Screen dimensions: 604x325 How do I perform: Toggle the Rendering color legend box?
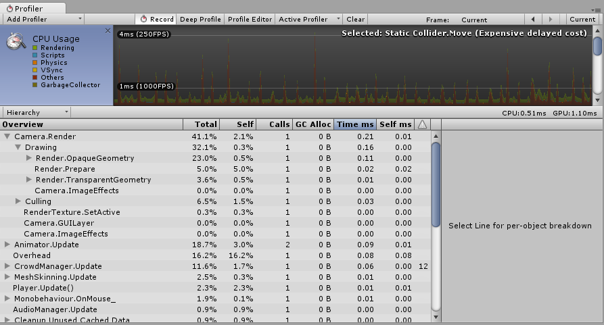click(x=35, y=48)
